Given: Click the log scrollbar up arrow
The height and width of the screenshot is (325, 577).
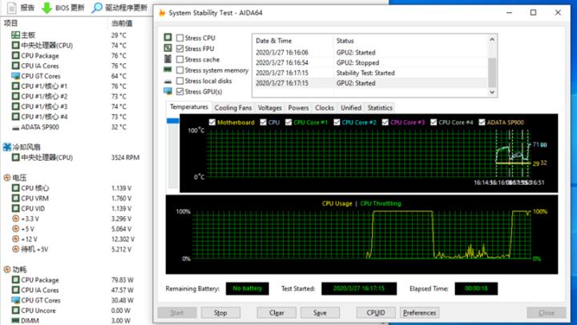Looking at the screenshot, I should 492,39.
